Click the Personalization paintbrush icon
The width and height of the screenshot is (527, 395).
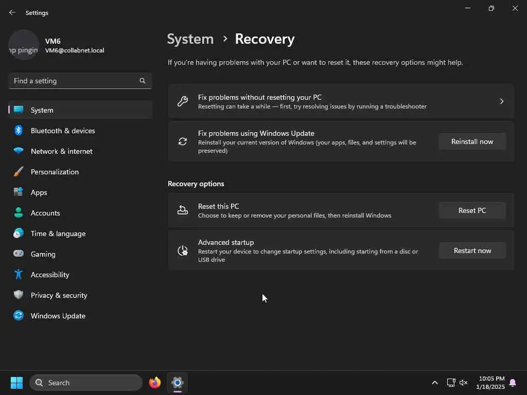click(x=19, y=171)
